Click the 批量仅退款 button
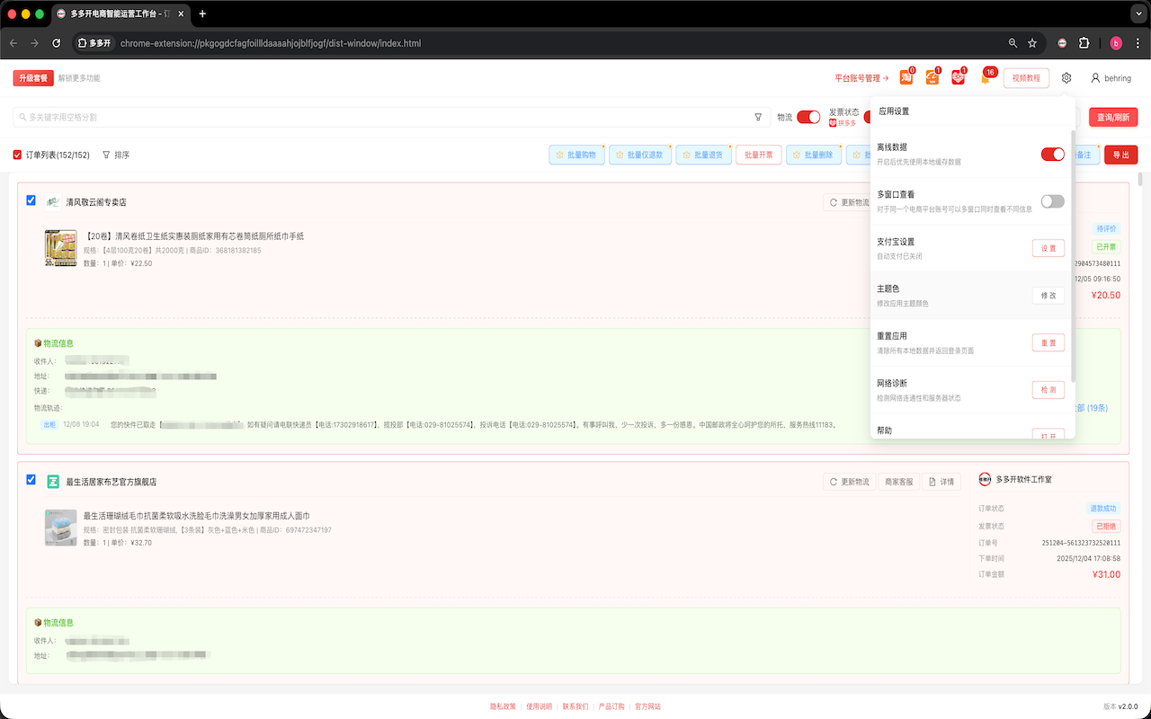Screen dimensions: 1151x719 (639, 155)
